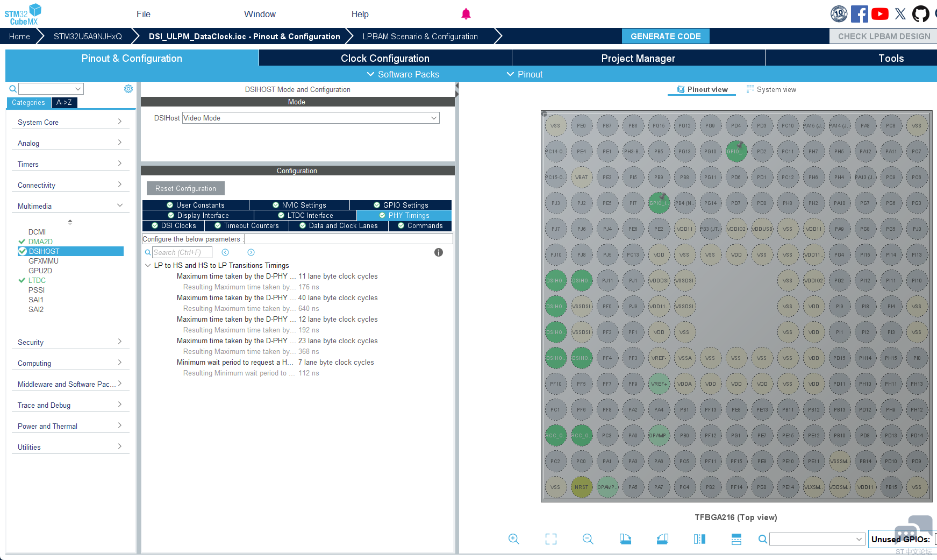Expand the Security category
The height and width of the screenshot is (560, 937).
pyautogui.click(x=70, y=342)
